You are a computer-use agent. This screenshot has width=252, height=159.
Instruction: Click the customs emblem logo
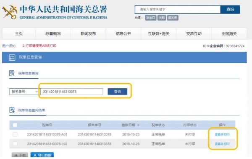pos(10,12)
